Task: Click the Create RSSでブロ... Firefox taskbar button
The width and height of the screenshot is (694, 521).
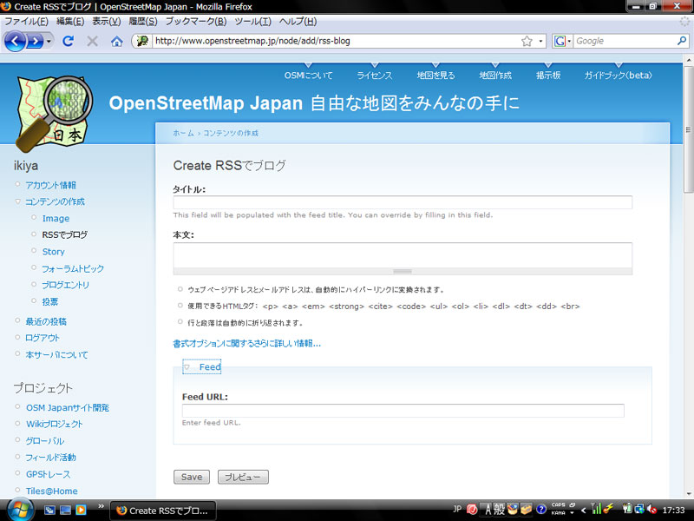Action: 162,511
